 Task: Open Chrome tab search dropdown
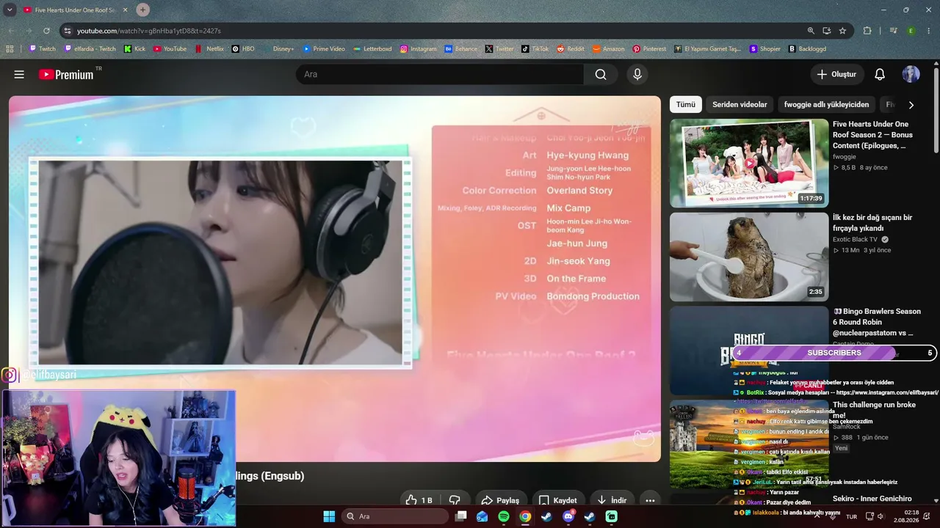[10, 10]
